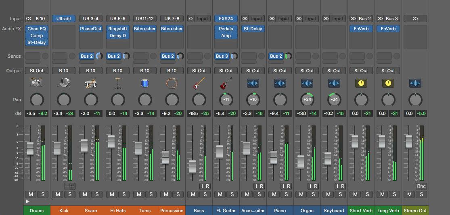Click the tambourine icon on Percussion channel
This screenshot has width=450, height=215.
(x=172, y=83)
